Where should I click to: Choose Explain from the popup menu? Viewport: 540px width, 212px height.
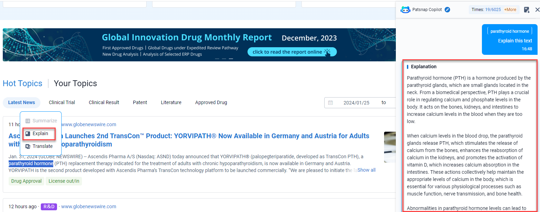[x=40, y=133]
